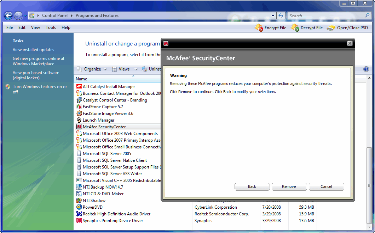Click the blue Help question mark icon
The image size is (375, 233).
(x=366, y=69)
